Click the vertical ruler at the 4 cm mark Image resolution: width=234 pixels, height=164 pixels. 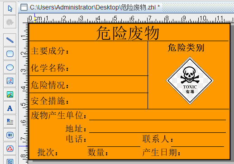coord(24,88)
